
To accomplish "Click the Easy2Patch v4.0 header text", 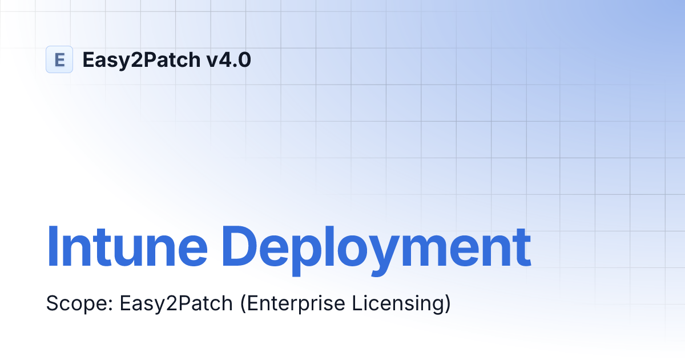I will click(x=166, y=59).
